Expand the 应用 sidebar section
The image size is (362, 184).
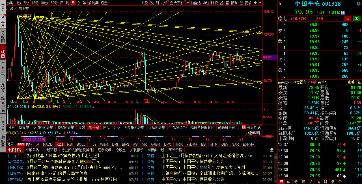(3, 21)
